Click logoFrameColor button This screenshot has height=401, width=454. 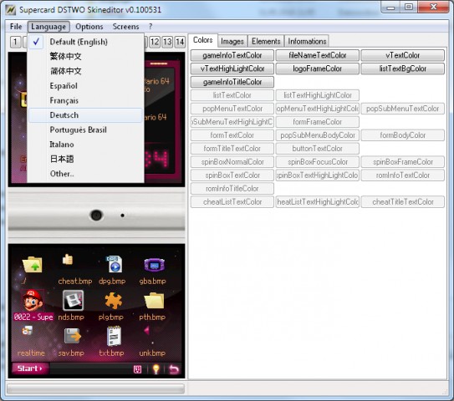(318, 69)
